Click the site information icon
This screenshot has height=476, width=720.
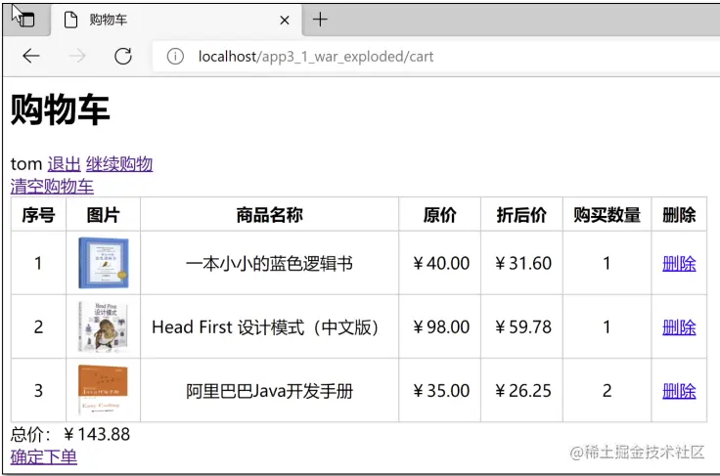[175, 56]
